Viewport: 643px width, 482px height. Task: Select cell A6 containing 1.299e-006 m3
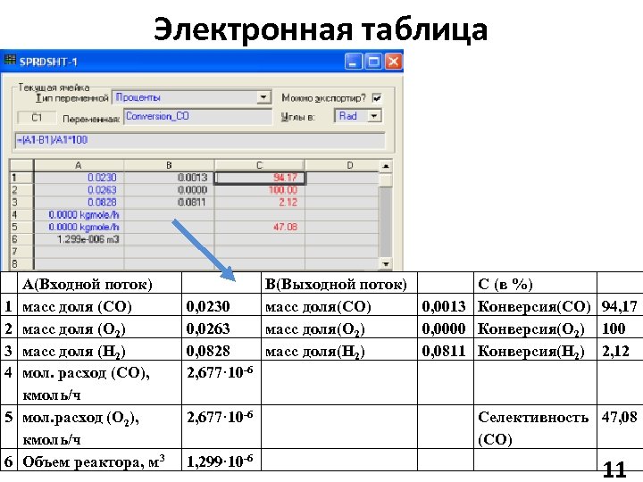point(79,239)
